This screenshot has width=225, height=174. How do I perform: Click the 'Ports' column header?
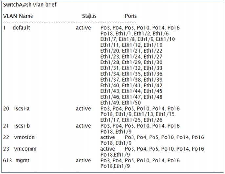pyautogui.click(x=131, y=16)
